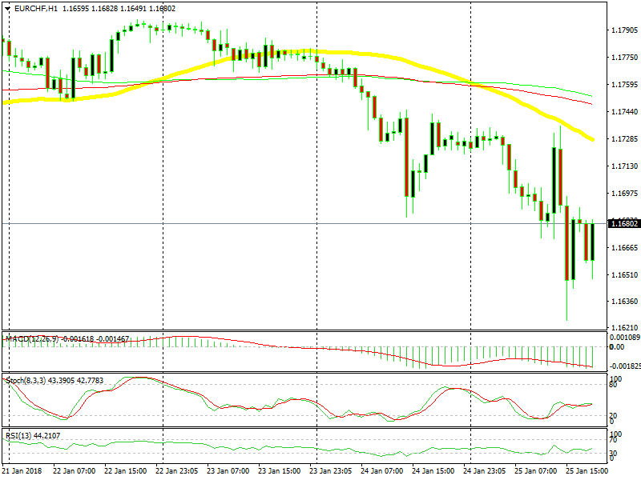Click the RSI(13) indicator label
Screen dimensions: 641x480
[18, 435]
